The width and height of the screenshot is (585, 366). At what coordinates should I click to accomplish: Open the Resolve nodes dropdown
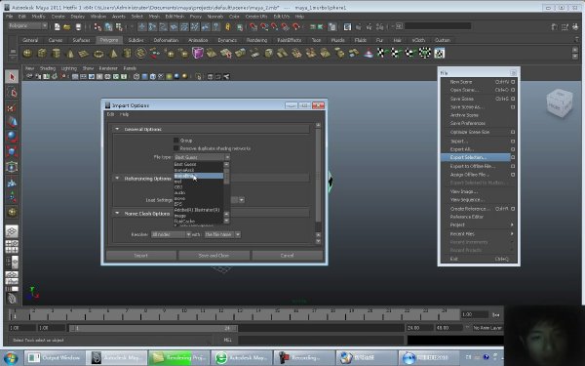tap(171, 234)
